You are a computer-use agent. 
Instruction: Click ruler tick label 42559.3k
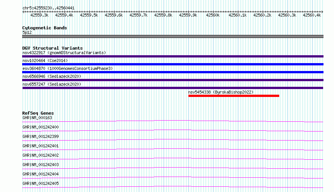(x=39, y=15)
